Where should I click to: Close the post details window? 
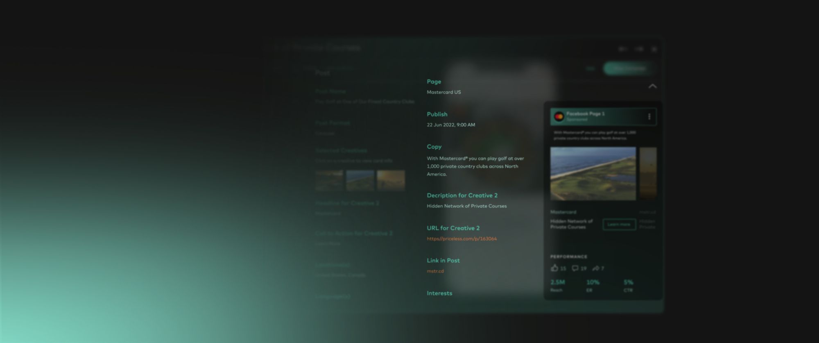[654, 49]
